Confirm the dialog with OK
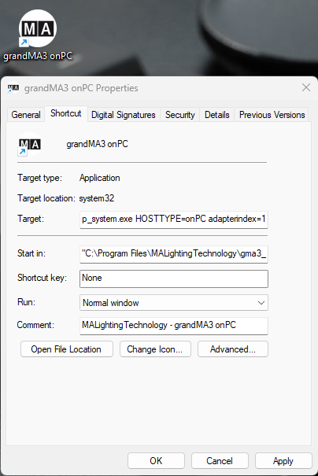Viewport: 318px width, 476px height. (156, 461)
